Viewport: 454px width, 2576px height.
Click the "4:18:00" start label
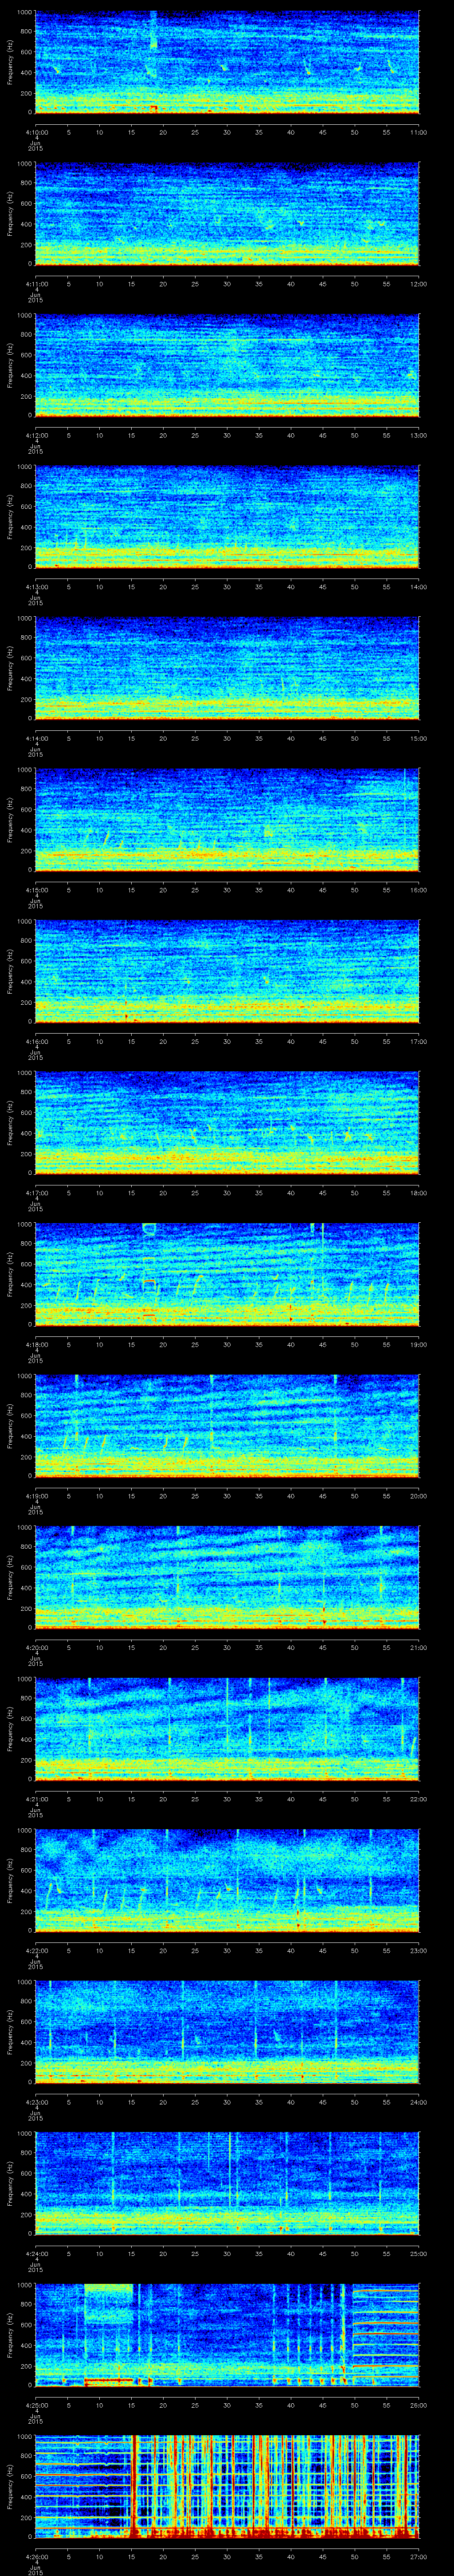36,1344
